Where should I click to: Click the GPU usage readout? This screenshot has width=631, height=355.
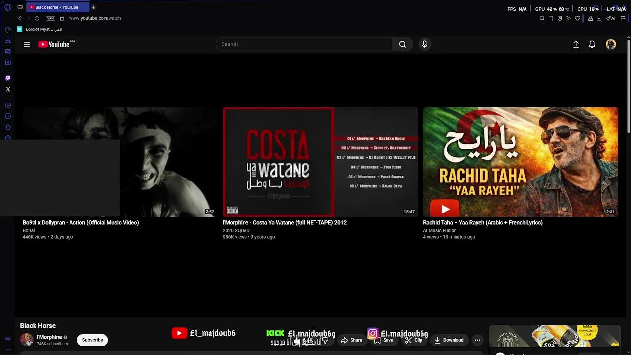[x=552, y=9]
